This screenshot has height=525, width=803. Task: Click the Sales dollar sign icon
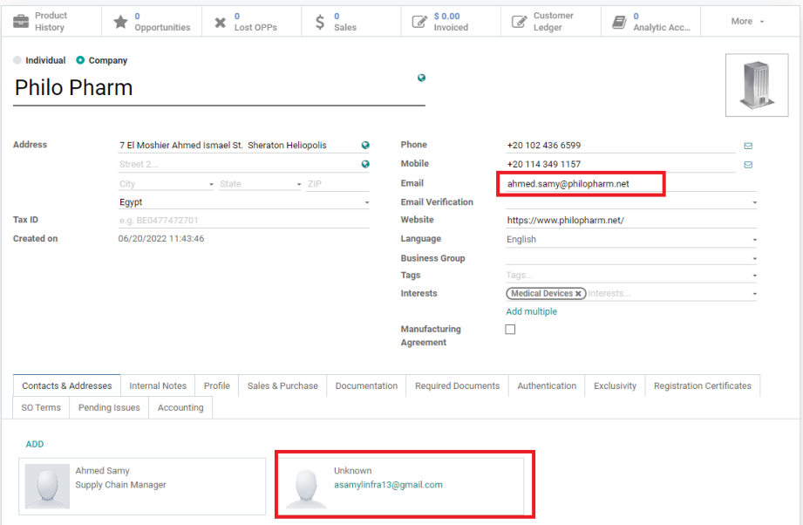[320, 22]
